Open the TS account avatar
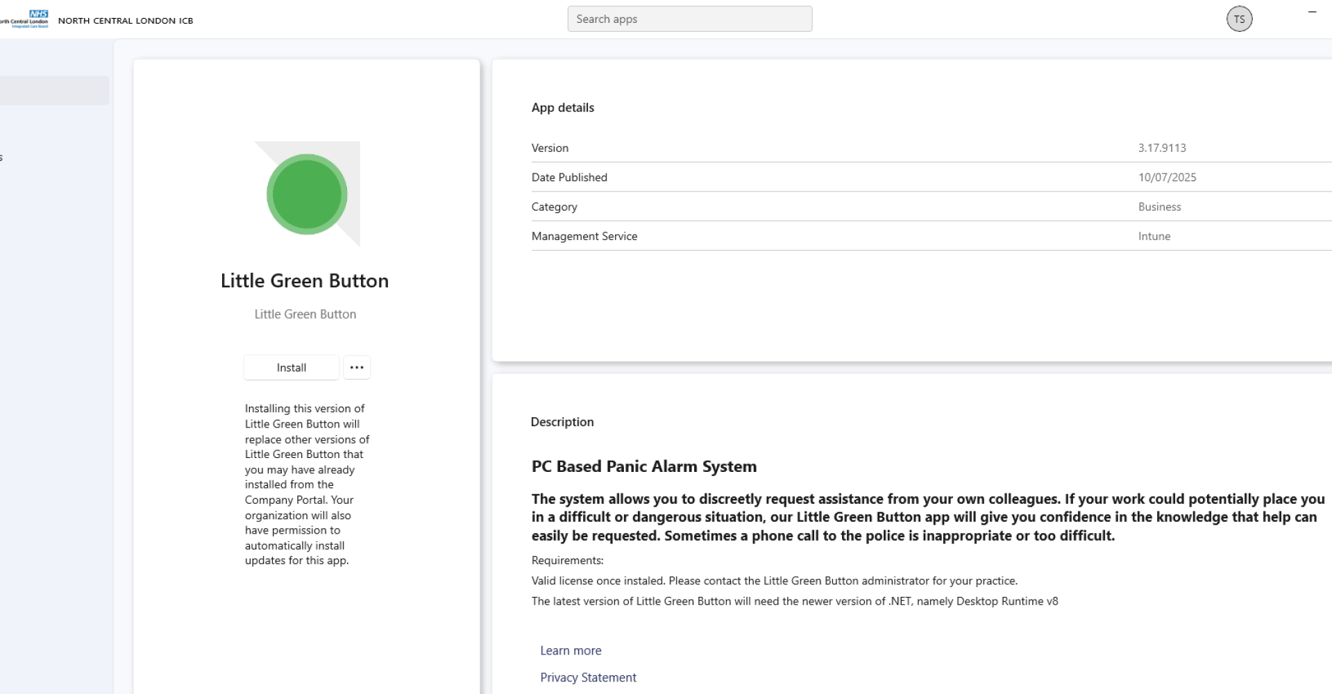Screen dimensions: 1332x694 [1239, 19]
